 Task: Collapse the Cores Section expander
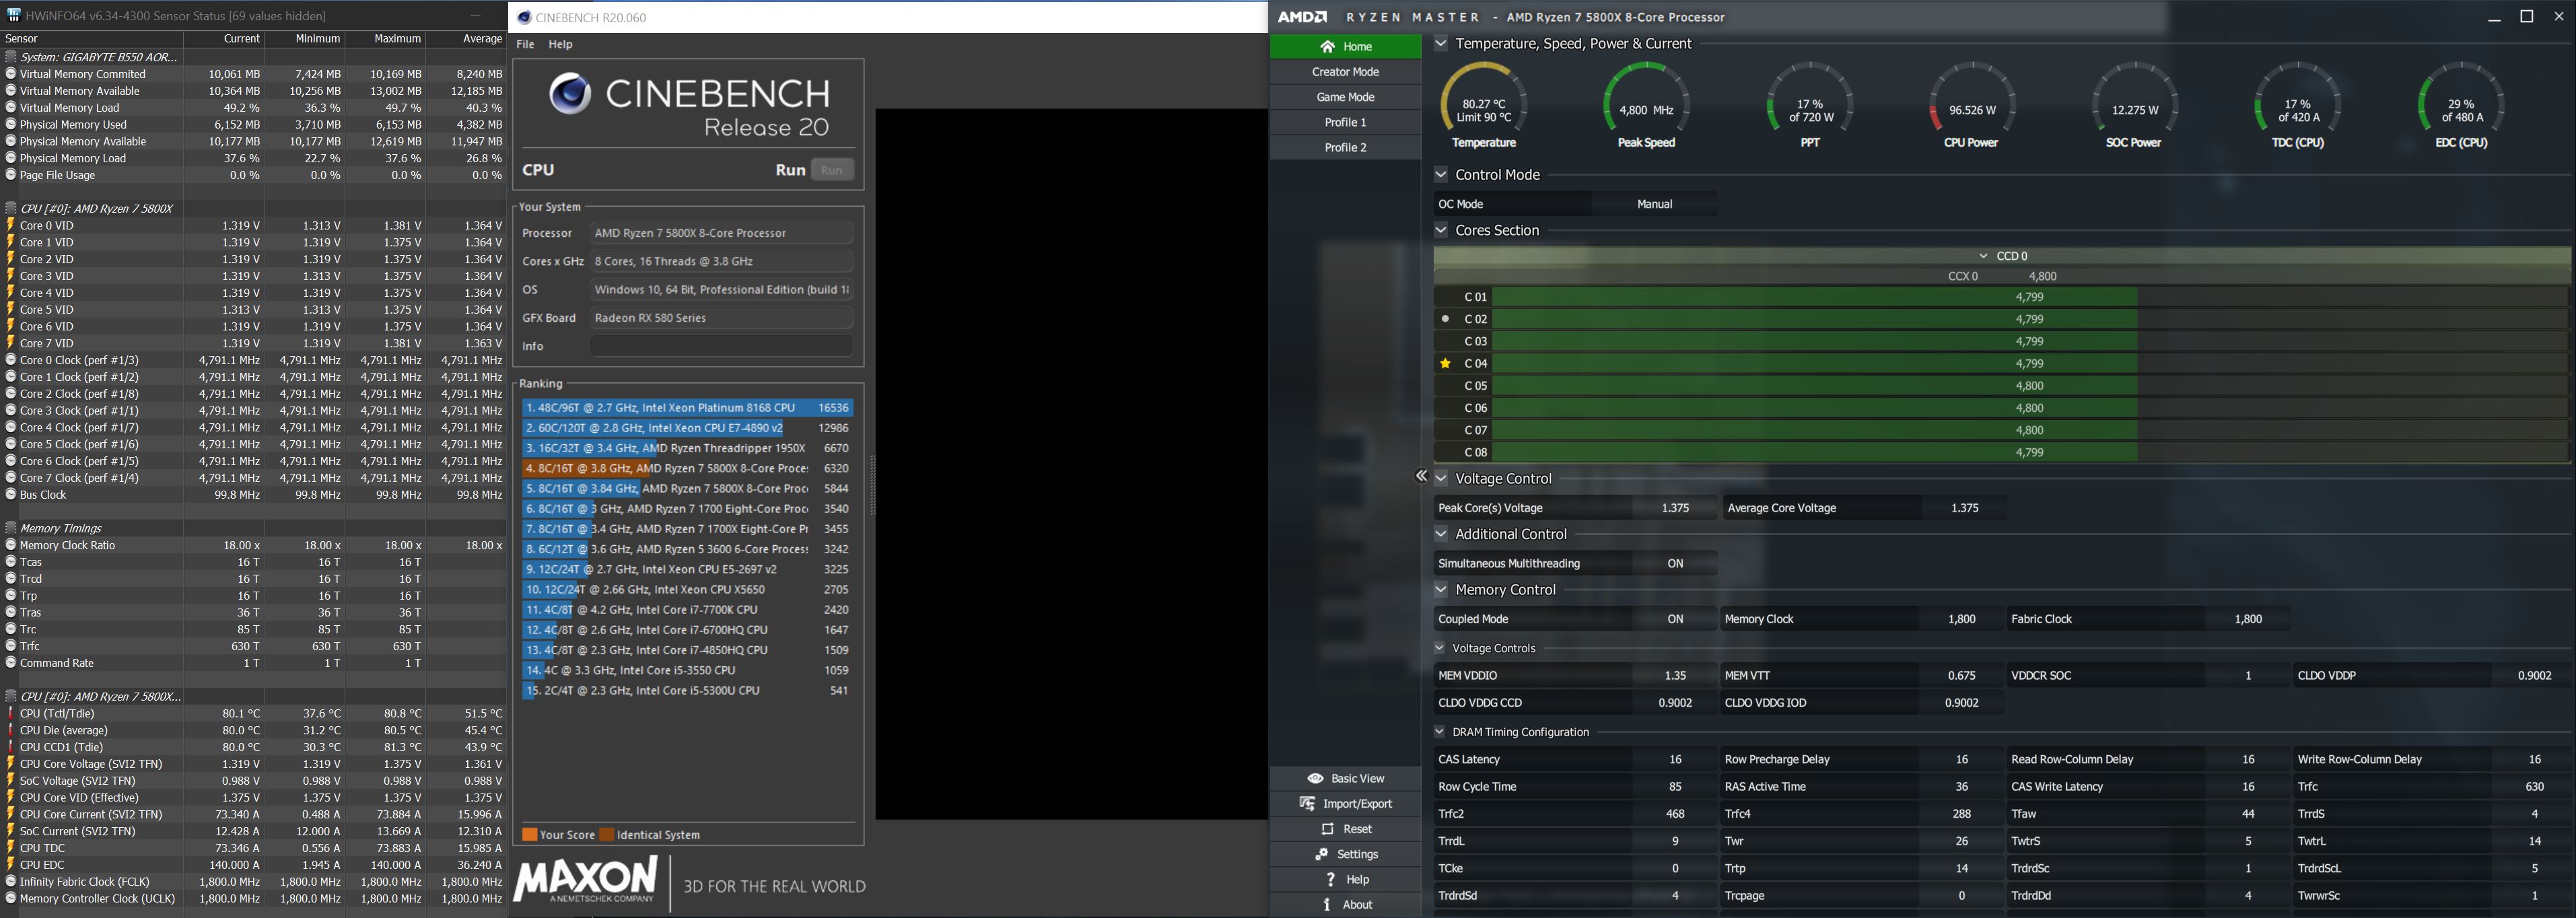1441,230
